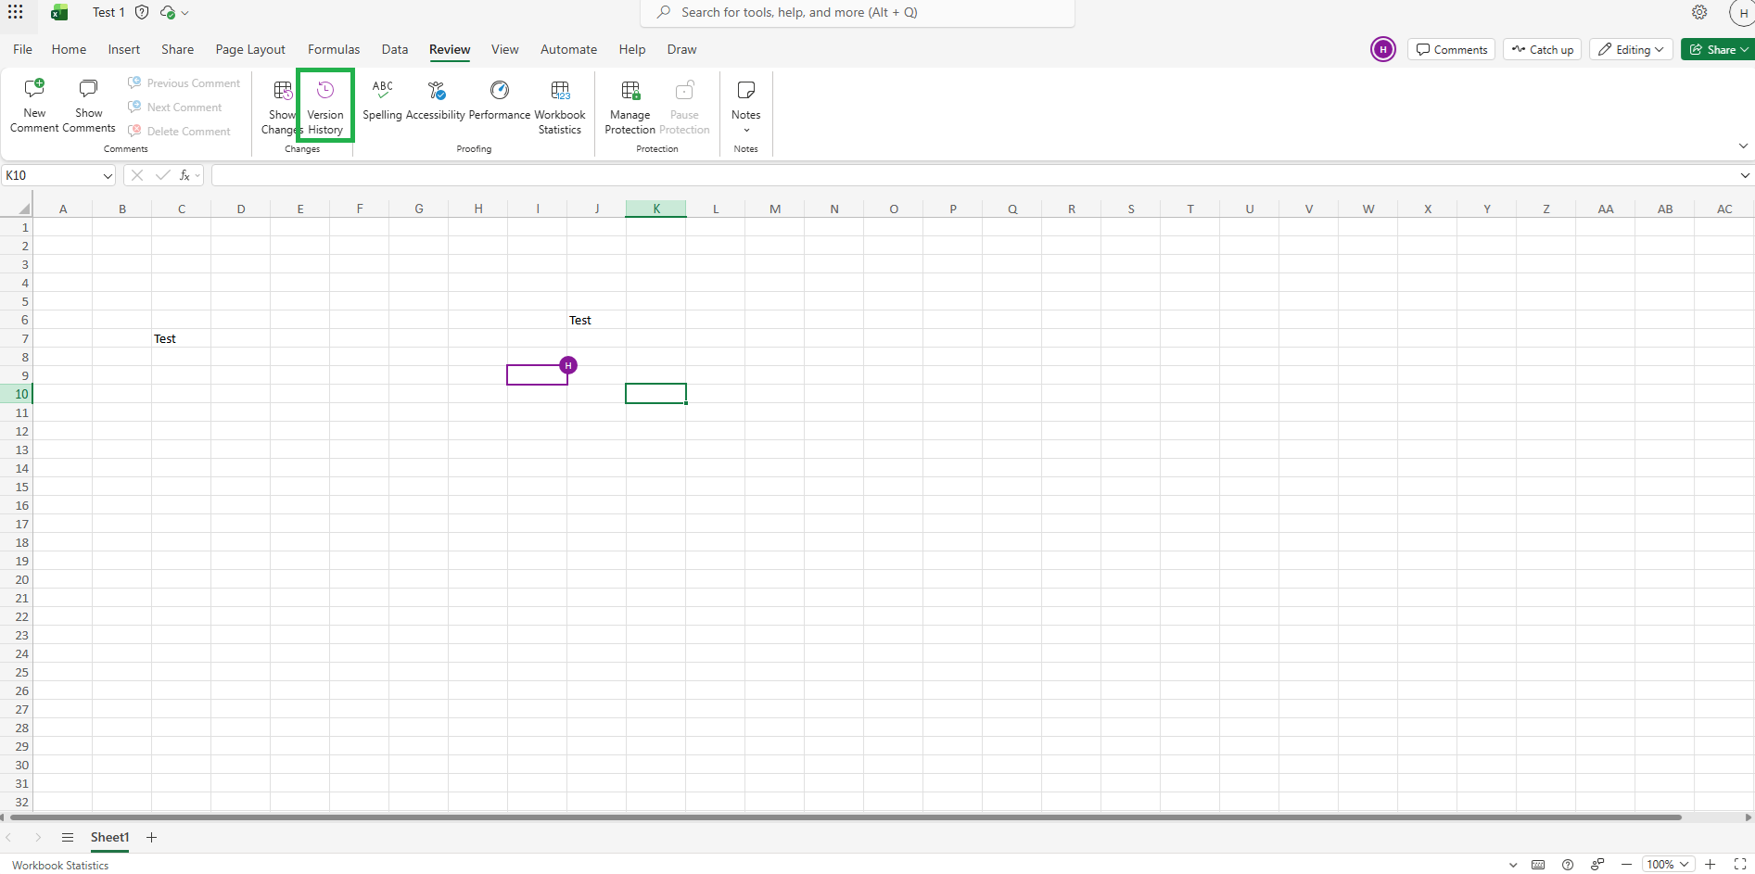1755x874 pixels.
Task: Expand the formula bar chevron
Action: click(1745, 175)
